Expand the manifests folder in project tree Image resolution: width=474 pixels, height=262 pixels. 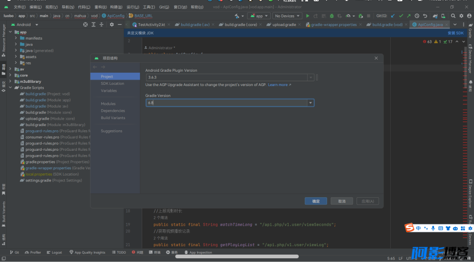tap(16, 38)
